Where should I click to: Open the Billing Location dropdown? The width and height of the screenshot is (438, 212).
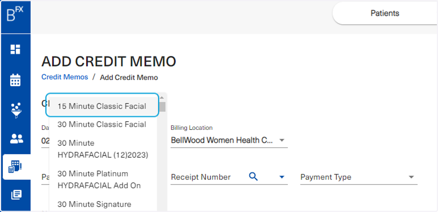click(229, 140)
